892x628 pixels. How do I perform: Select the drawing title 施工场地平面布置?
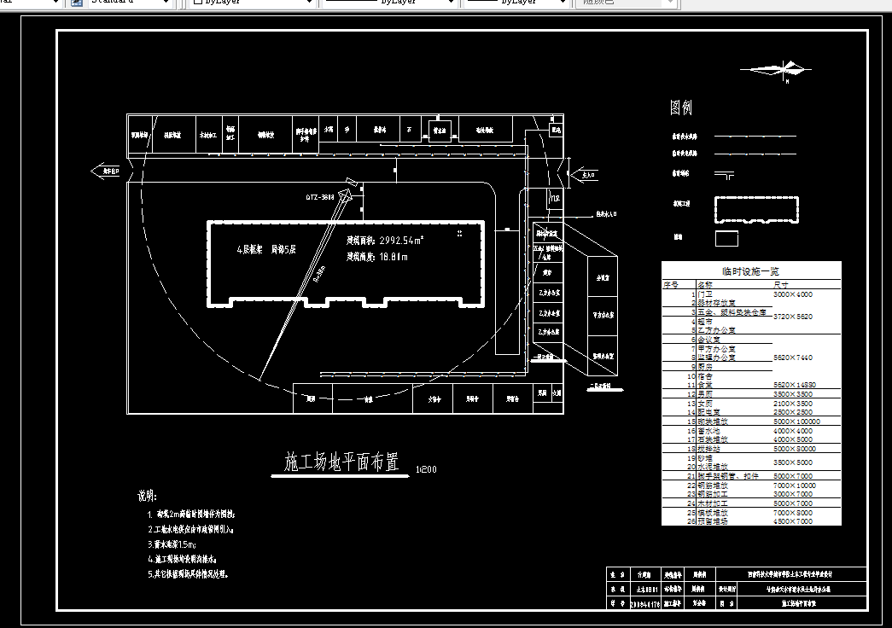coord(341,462)
